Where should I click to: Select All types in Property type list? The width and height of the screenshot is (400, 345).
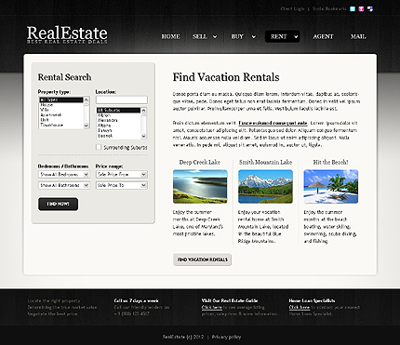pyautogui.click(x=61, y=100)
